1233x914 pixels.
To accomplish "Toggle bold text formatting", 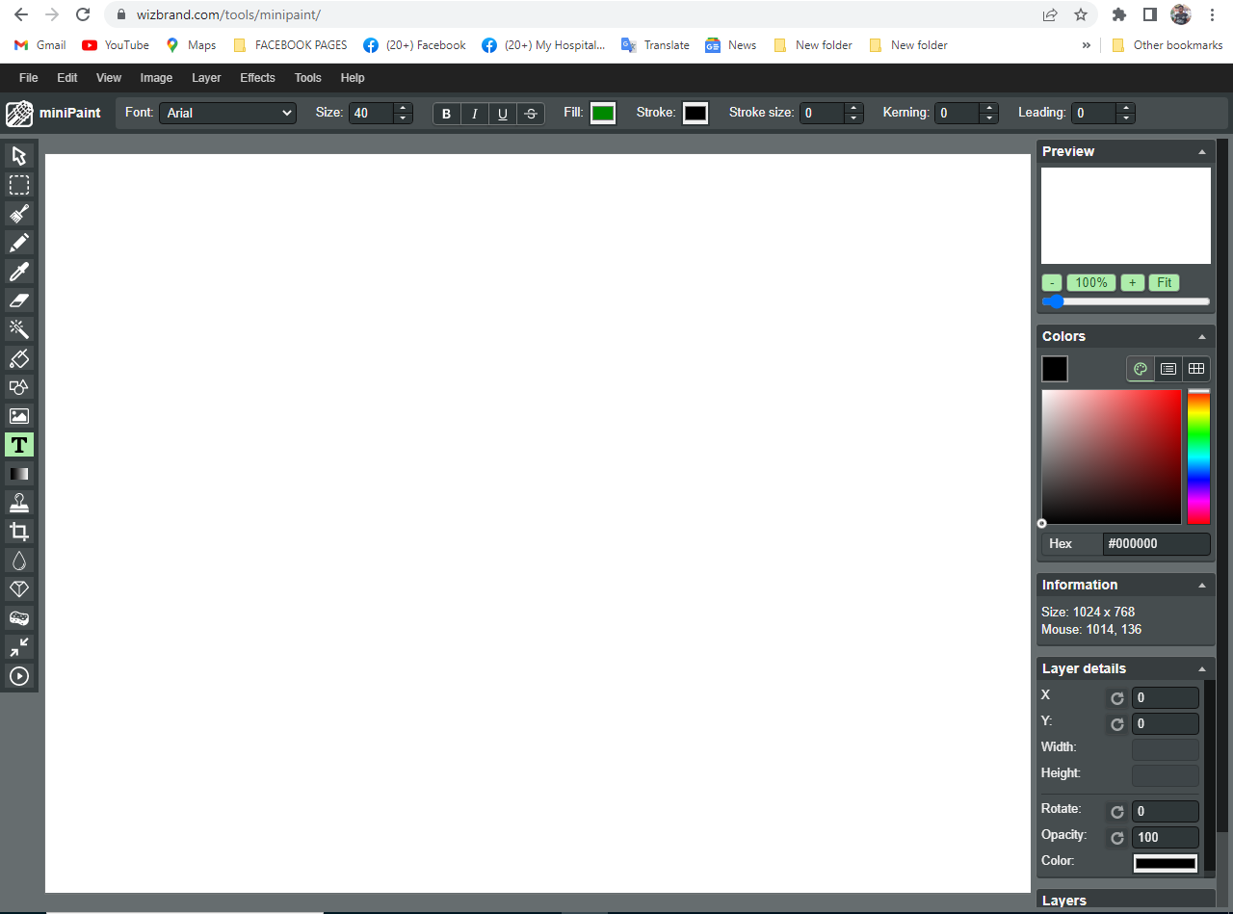I will [446, 113].
